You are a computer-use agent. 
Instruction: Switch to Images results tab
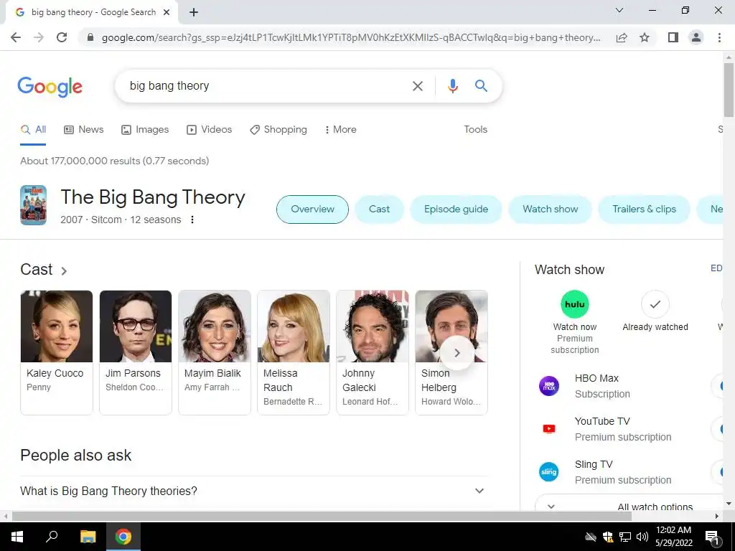145,130
